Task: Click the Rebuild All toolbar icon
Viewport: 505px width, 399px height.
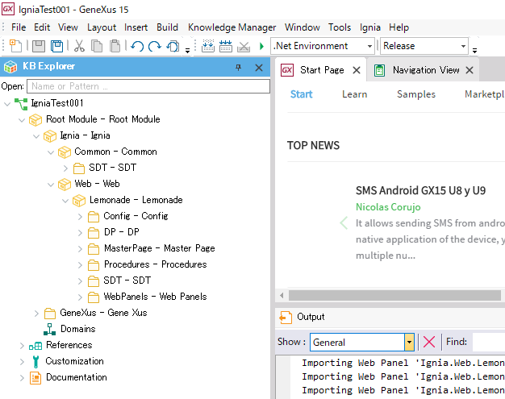Action: tap(226, 46)
